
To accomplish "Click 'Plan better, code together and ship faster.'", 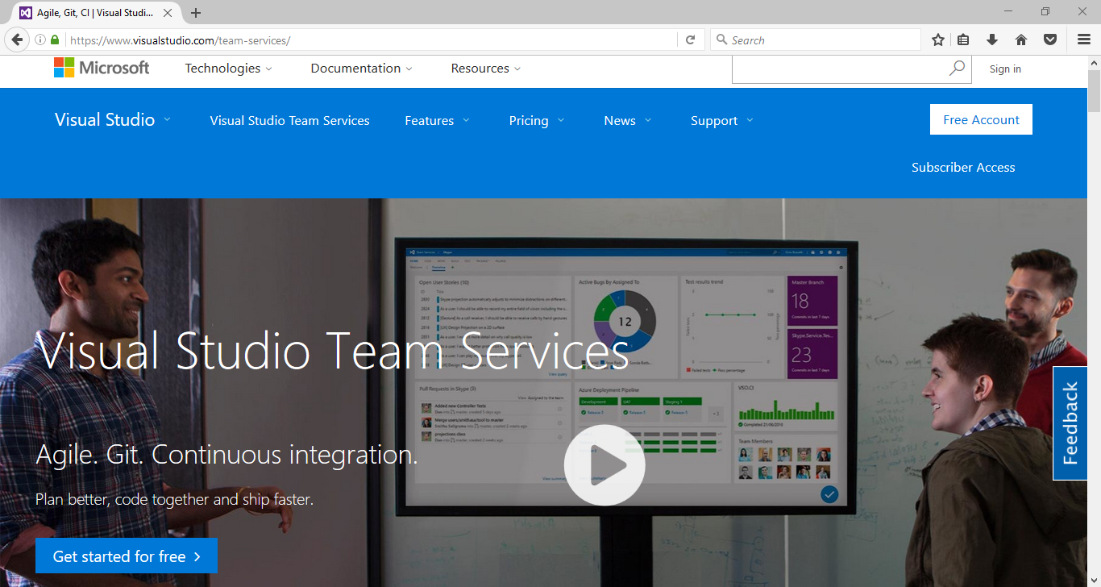I will tap(174, 499).
